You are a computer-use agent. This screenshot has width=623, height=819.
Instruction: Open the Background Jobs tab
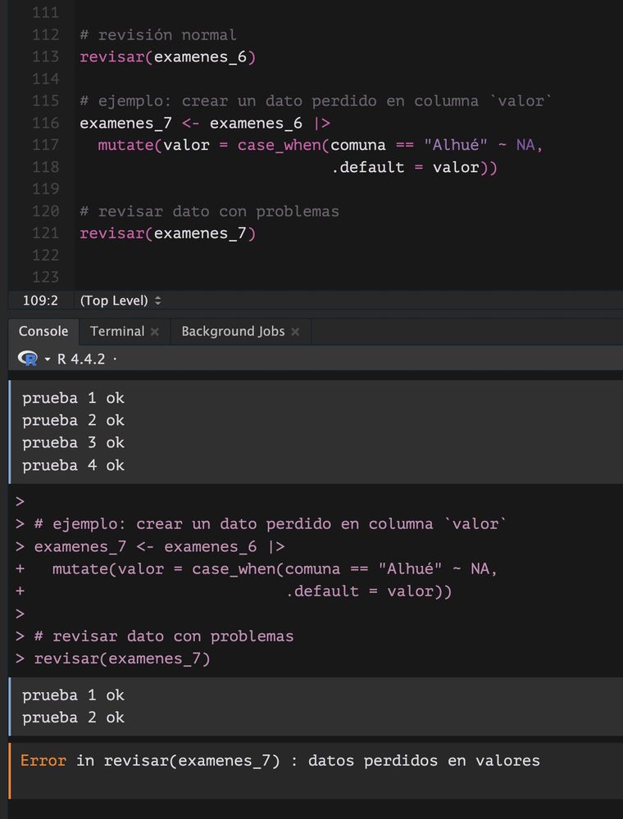click(x=233, y=331)
